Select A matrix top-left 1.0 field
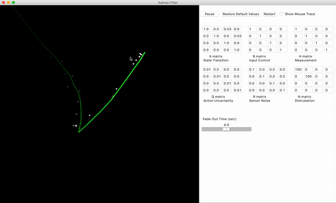The height and width of the screenshot is (203, 336). pyautogui.click(x=207, y=29)
